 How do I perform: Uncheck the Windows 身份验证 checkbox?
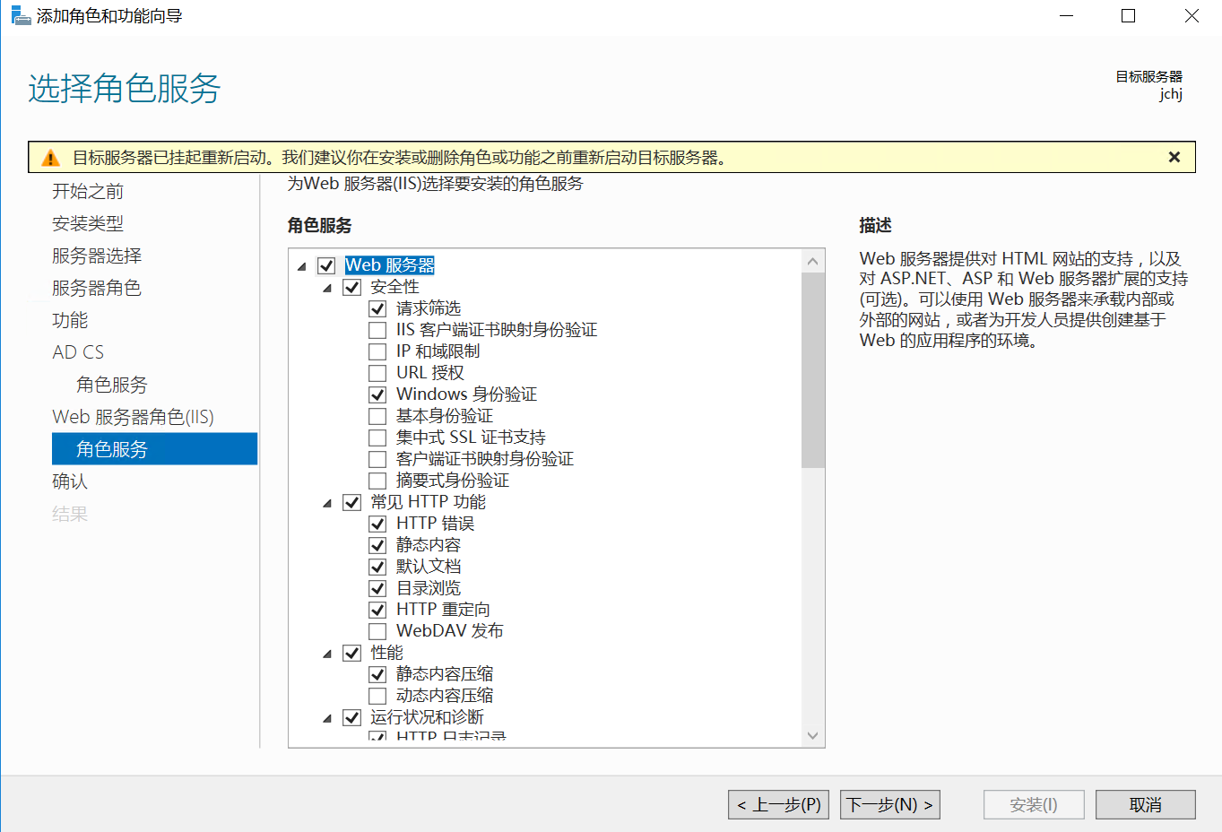pos(377,394)
